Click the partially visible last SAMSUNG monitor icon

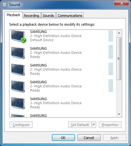click(x=18, y=115)
